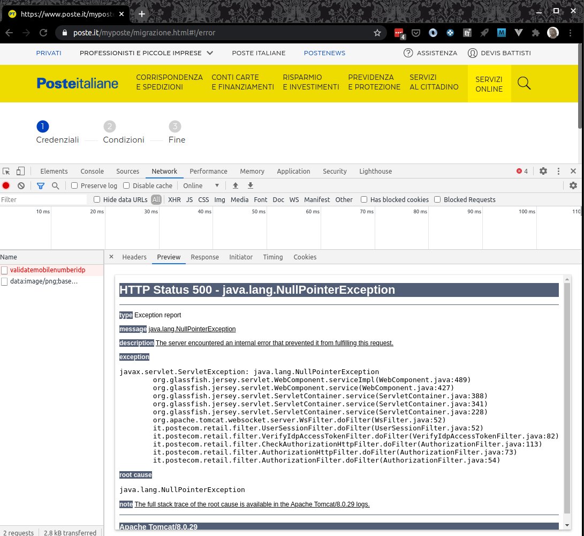The height and width of the screenshot is (536, 584).
Task: Enable the Preserve log checkbox
Action: tap(74, 185)
